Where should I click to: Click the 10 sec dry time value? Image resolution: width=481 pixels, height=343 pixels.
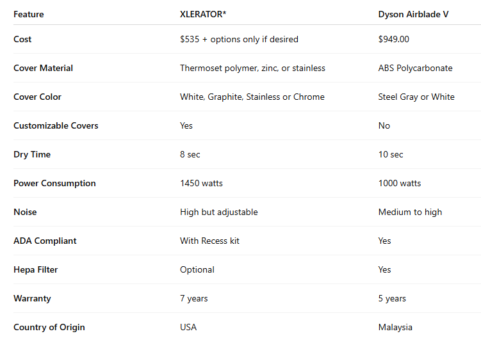tap(391, 154)
